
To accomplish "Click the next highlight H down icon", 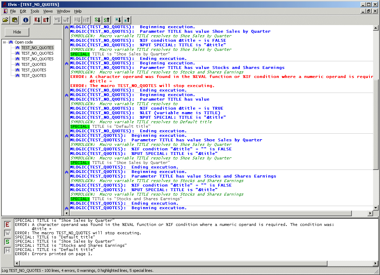I will point(77,20).
